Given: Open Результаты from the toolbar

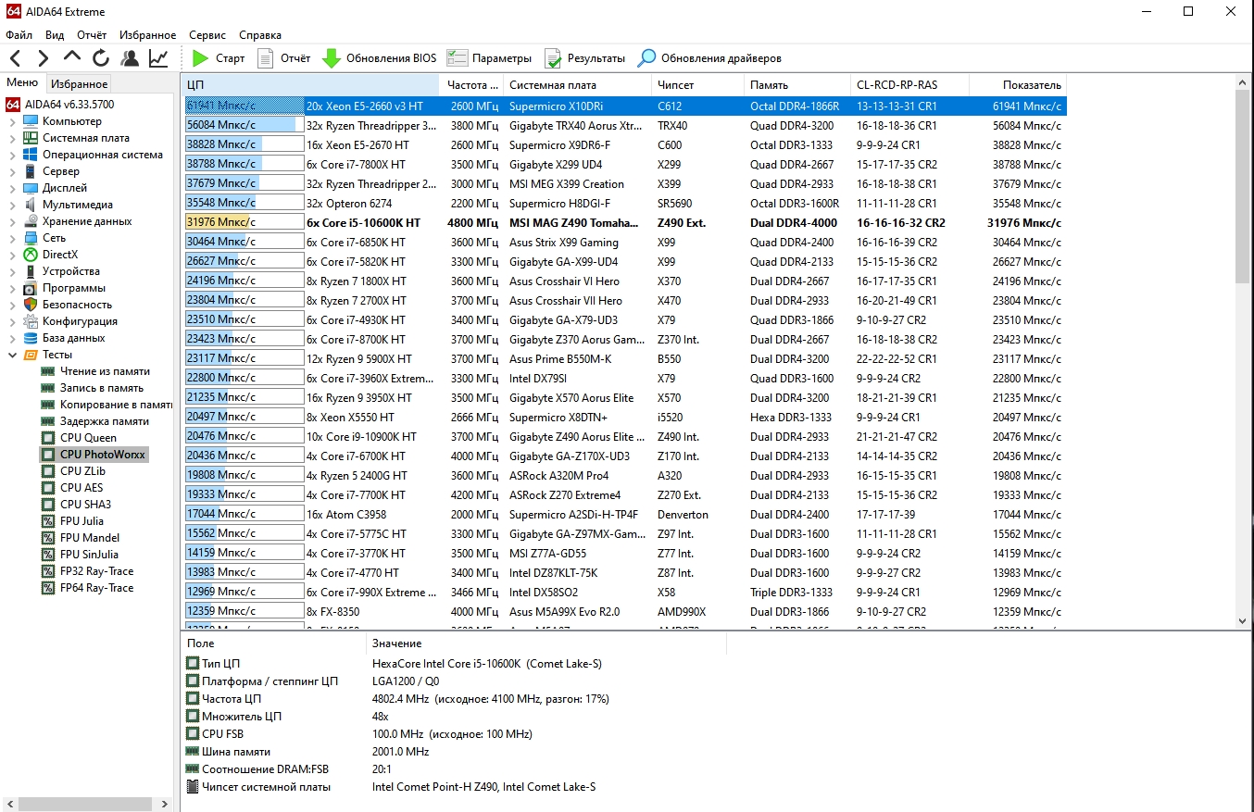Looking at the screenshot, I should tap(584, 58).
